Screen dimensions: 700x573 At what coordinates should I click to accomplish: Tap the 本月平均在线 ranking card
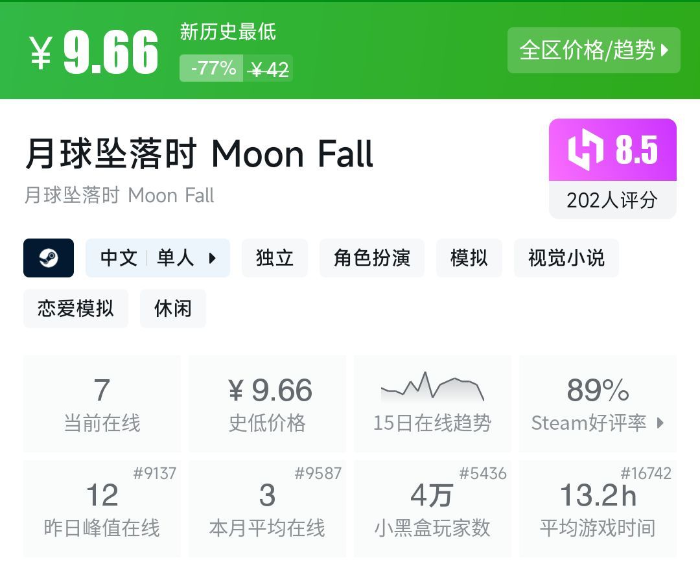point(267,509)
